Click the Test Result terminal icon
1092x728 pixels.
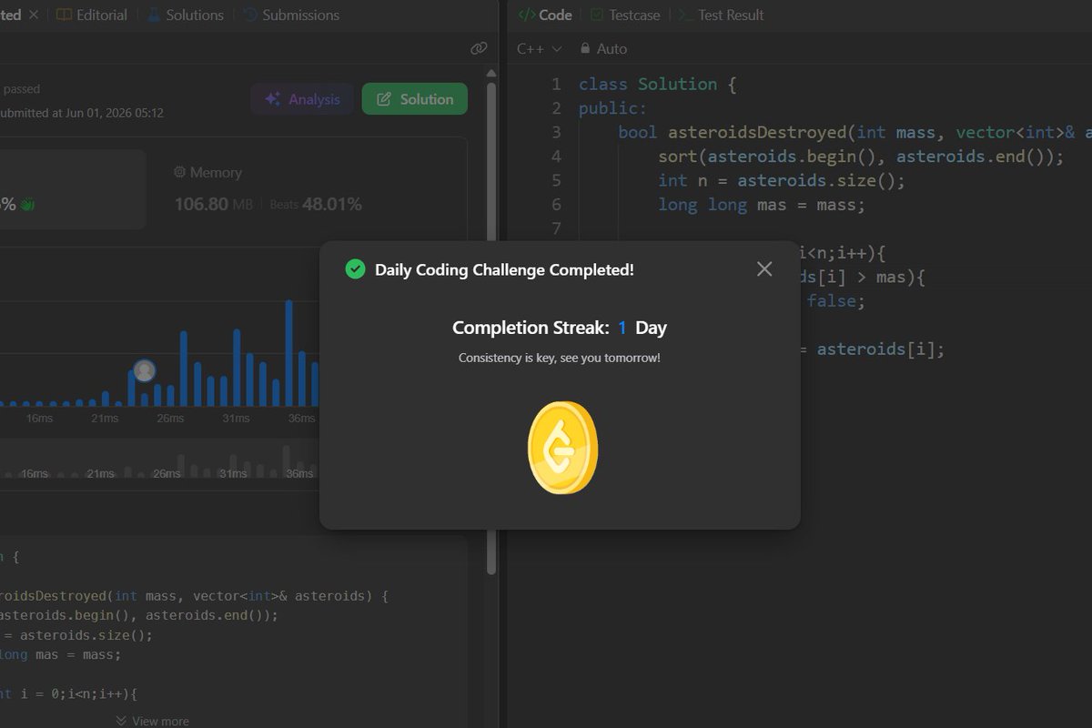[685, 15]
